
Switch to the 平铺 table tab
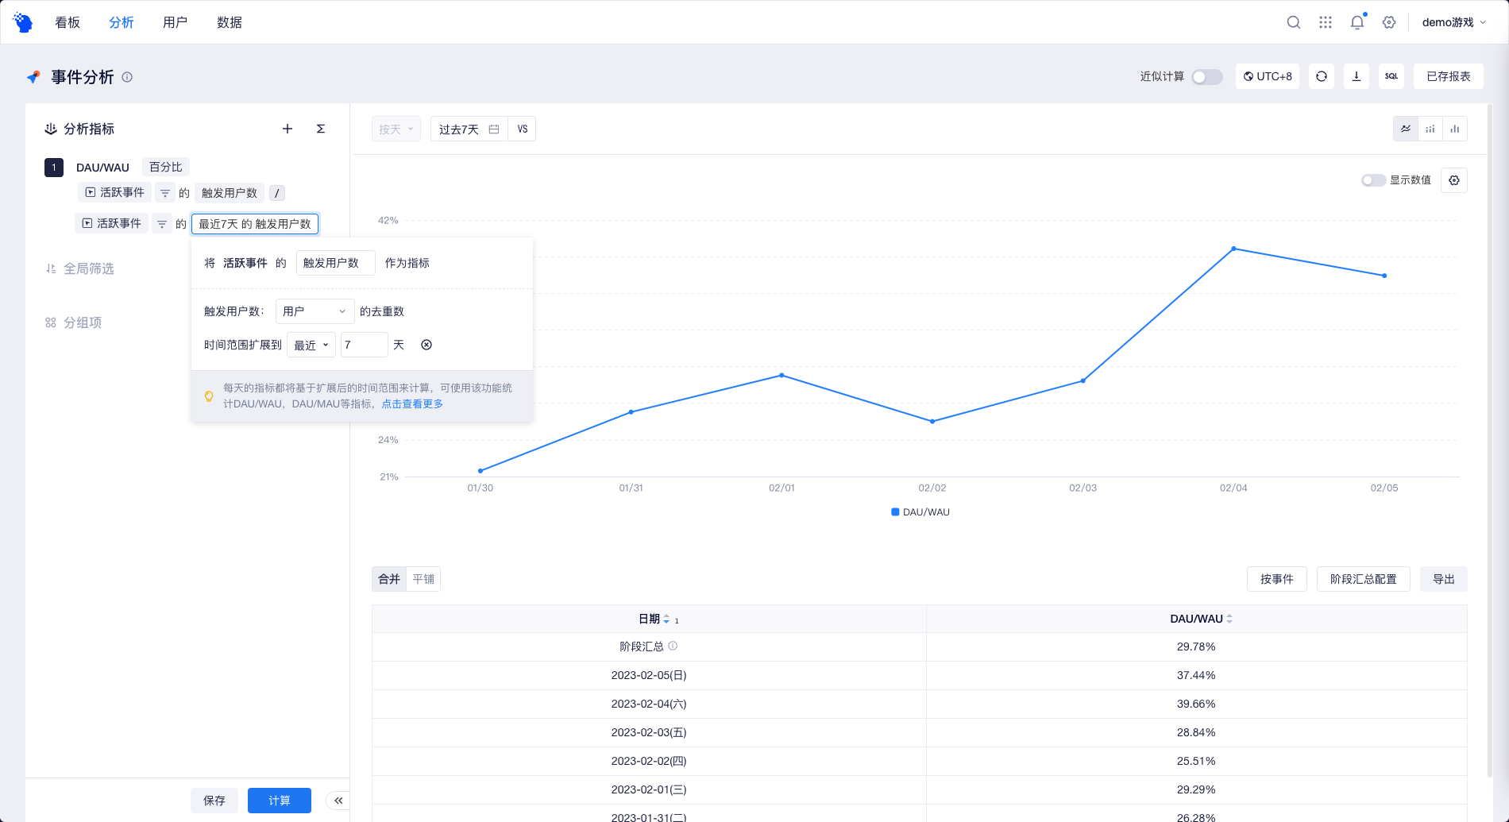click(423, 579)
